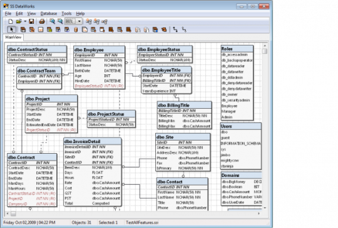The width and height of the screenshot is (338, 228).
Task: Click the GST column in dbo.InvoiceDetail
Action: point(93,193)
